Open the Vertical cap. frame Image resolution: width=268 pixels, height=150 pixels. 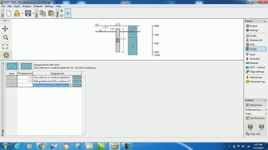click(x=255, y=77)
